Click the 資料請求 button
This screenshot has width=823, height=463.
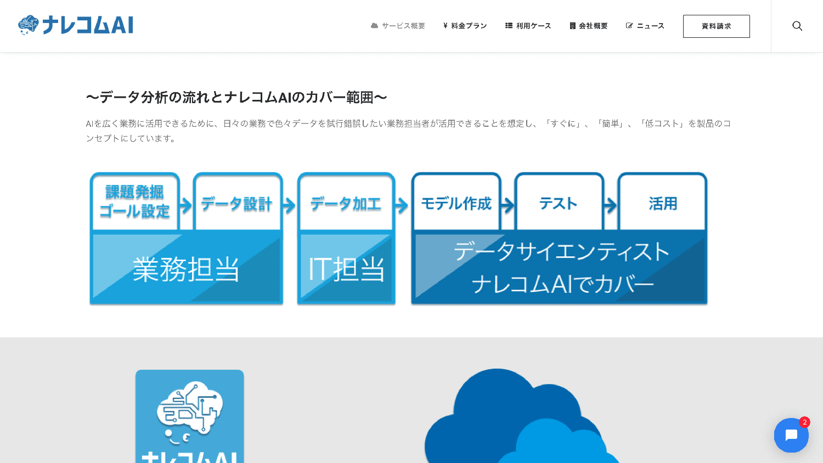click(716, 26)
